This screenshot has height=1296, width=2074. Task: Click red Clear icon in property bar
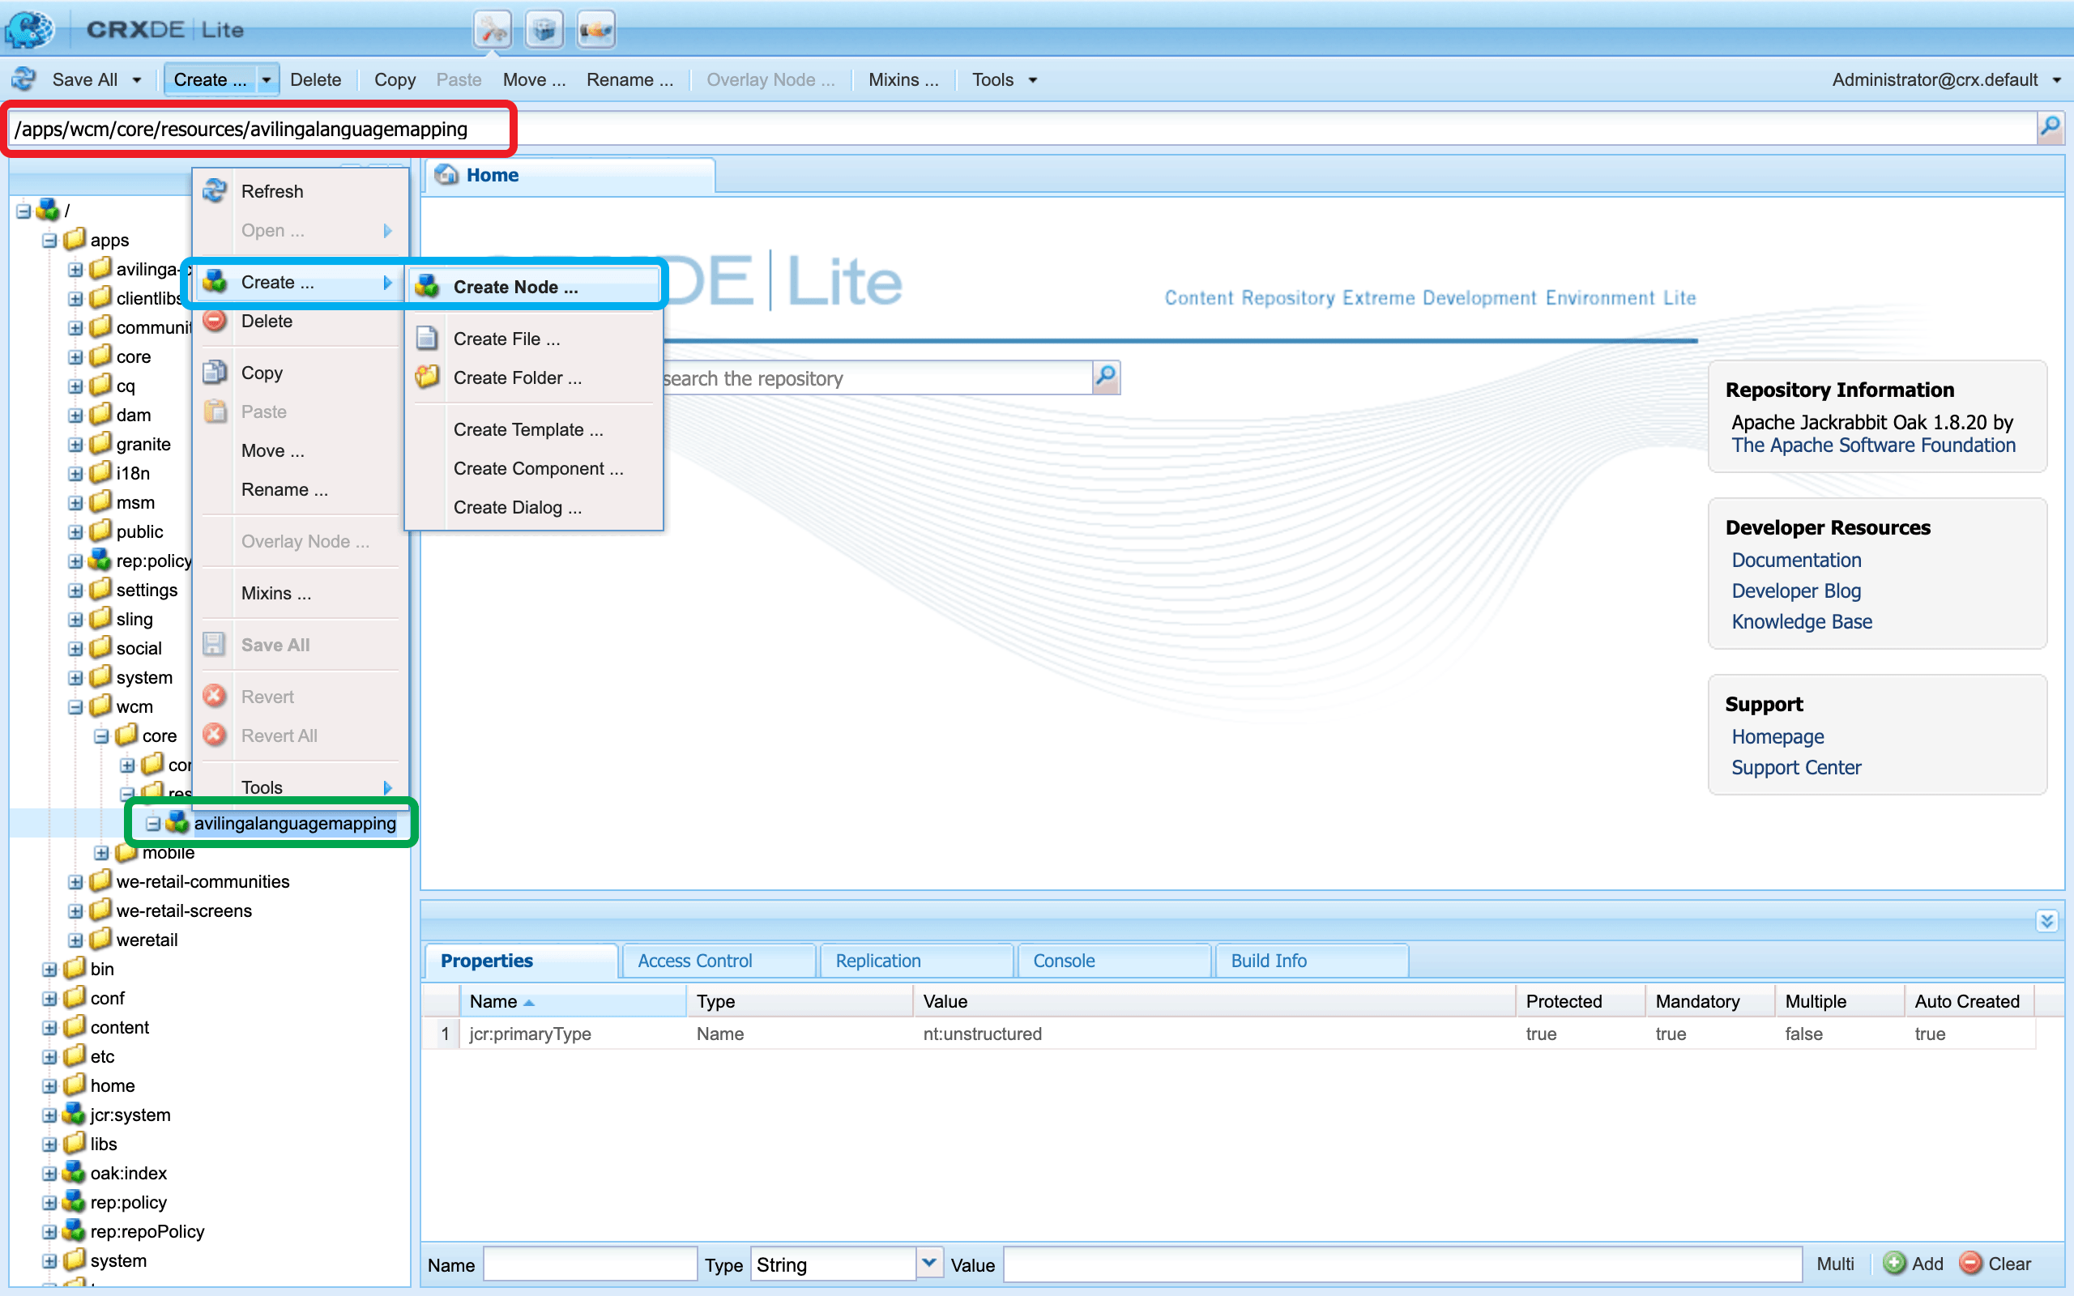point(1970,1264)
